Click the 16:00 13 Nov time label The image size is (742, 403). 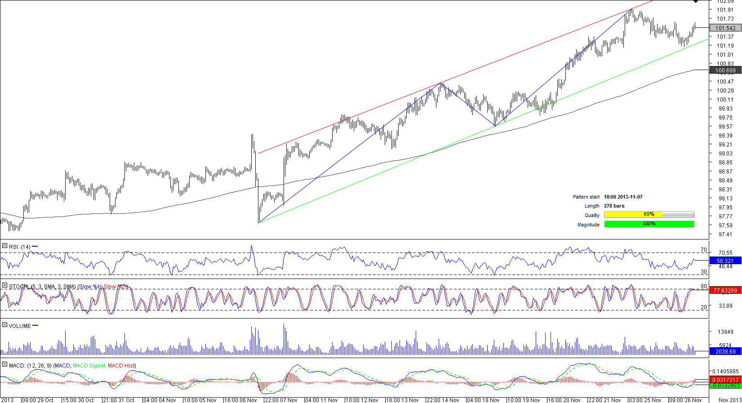tap(402, 400)
